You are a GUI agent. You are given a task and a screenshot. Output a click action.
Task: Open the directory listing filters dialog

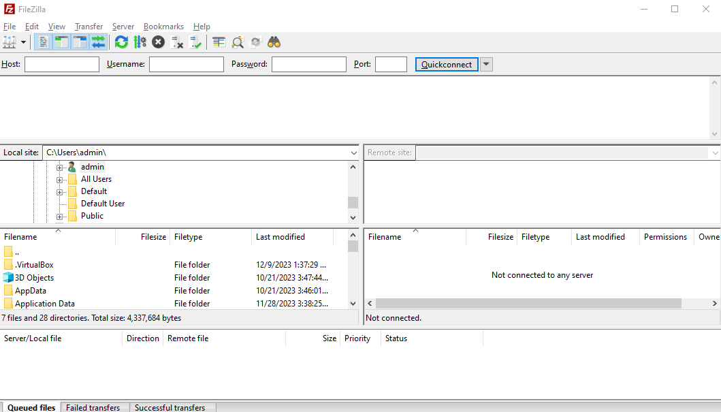pos(219,42)
